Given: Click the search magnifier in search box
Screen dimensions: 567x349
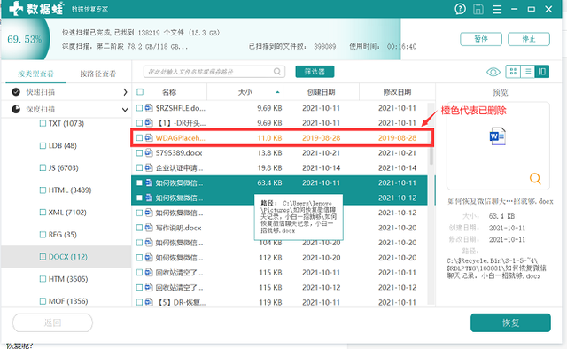Looking at the screenshot, I should [x=277, y=72].
